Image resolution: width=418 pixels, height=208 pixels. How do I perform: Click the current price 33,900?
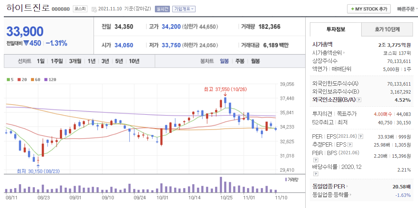pos(25,31)
